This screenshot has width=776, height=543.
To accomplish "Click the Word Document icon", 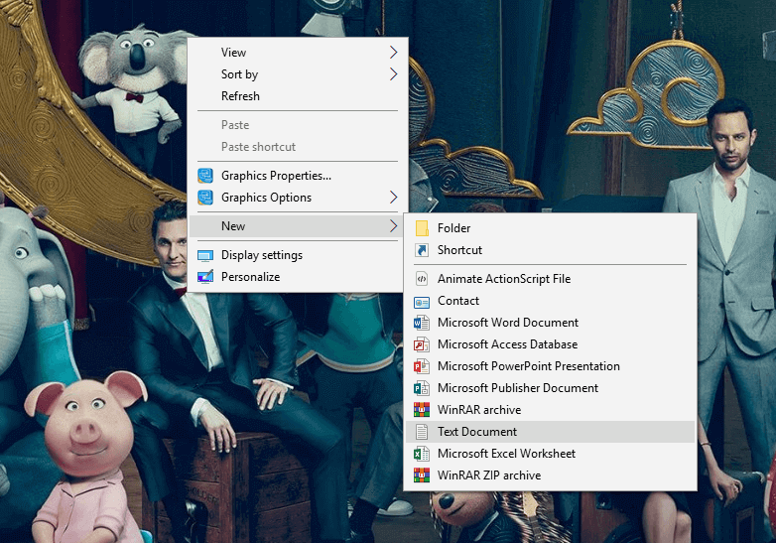I will (422, 323).
